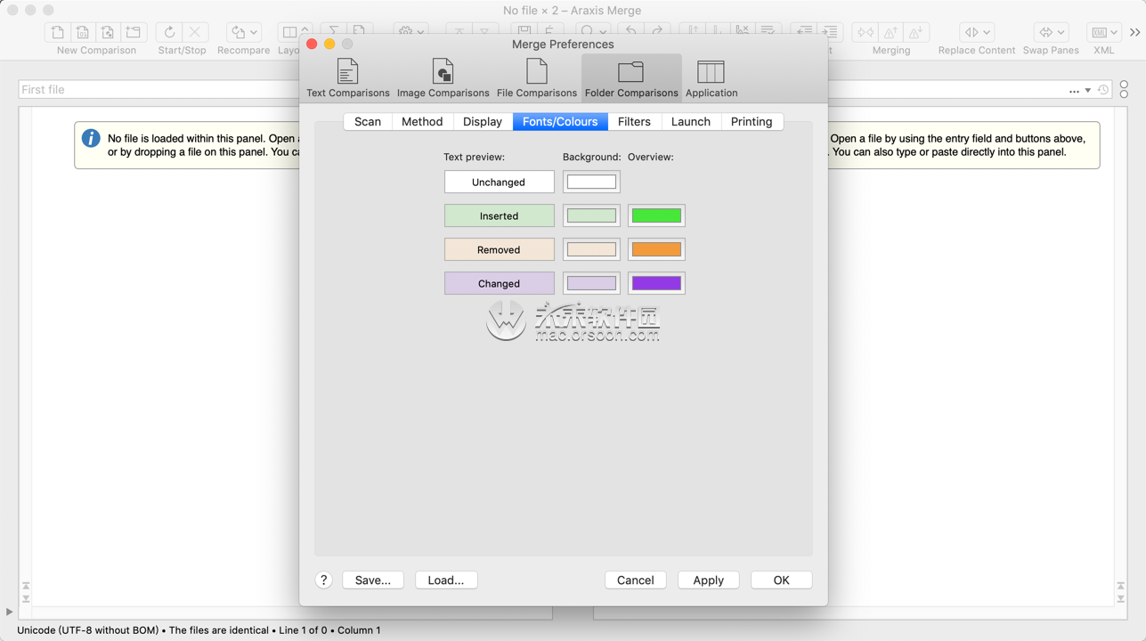Open Changed background colour swatch
Screen dimensions: 1146x641
[591, 283]
